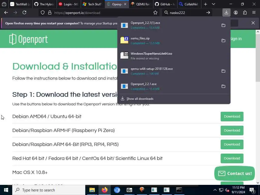Image resolution: width=260 pixels, height=195 pixels.
Task: Click the site security padlock icon
Action: tap(50, 13)
